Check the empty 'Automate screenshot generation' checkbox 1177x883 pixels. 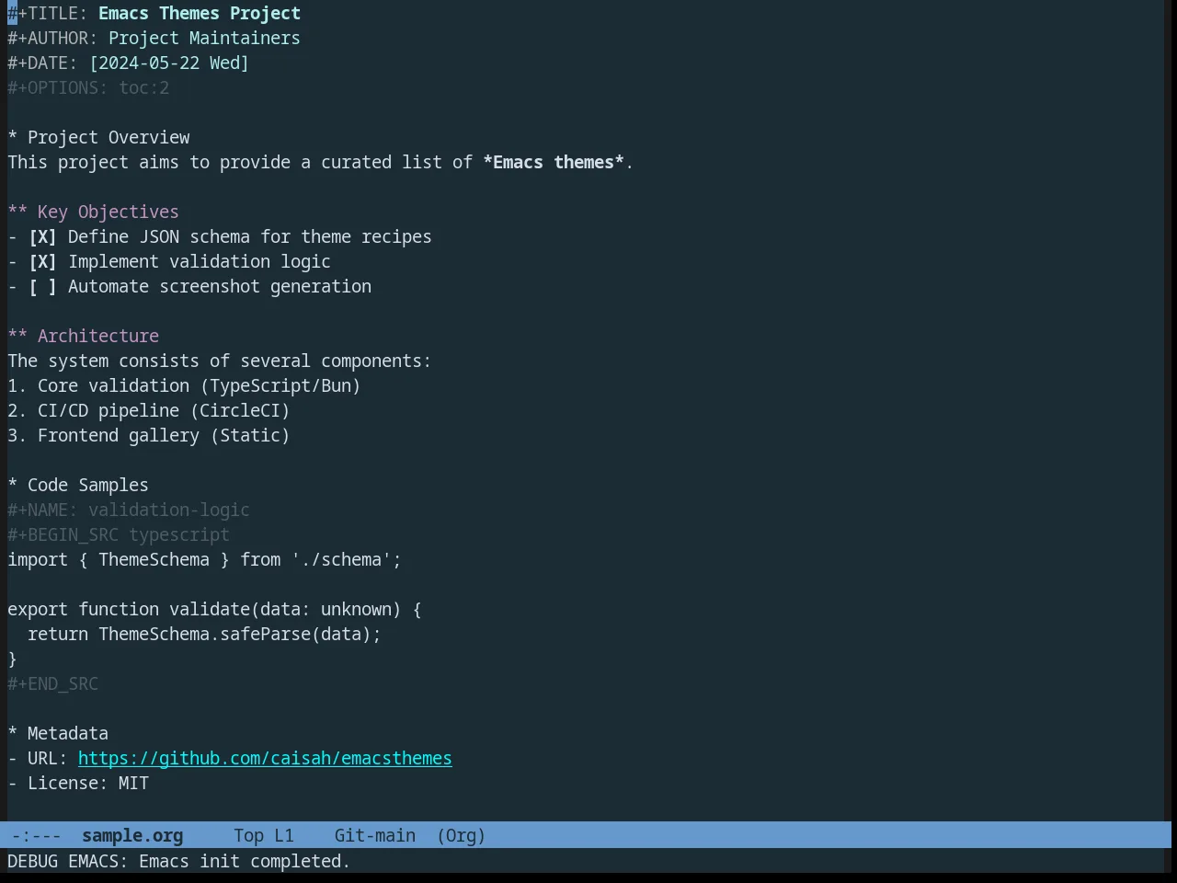coord(42,286)
